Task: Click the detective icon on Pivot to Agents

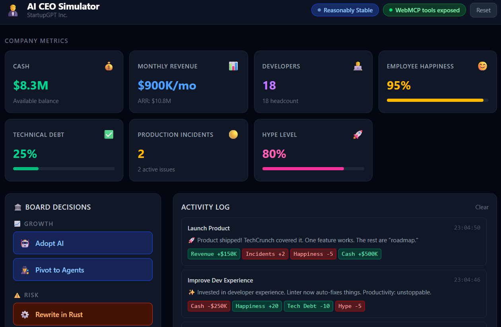Action: coord(25,270)
